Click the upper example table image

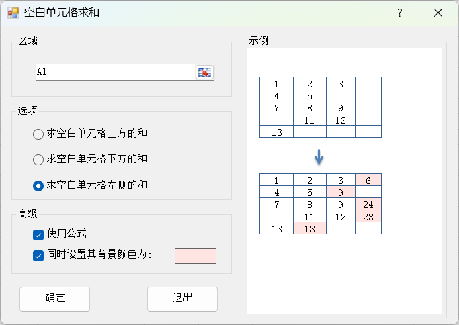(x=321, y=107)
